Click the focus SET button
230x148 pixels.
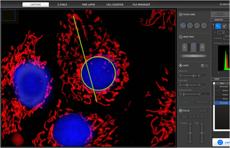(x=184, y=117)
